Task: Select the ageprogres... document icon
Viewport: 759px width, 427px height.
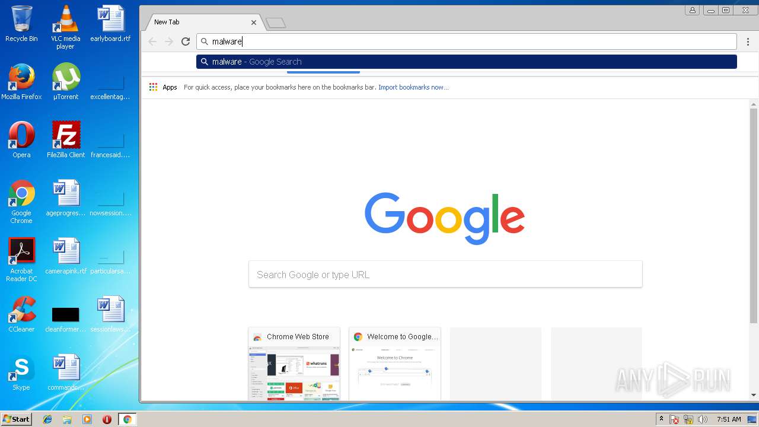Action: point(66,198)
